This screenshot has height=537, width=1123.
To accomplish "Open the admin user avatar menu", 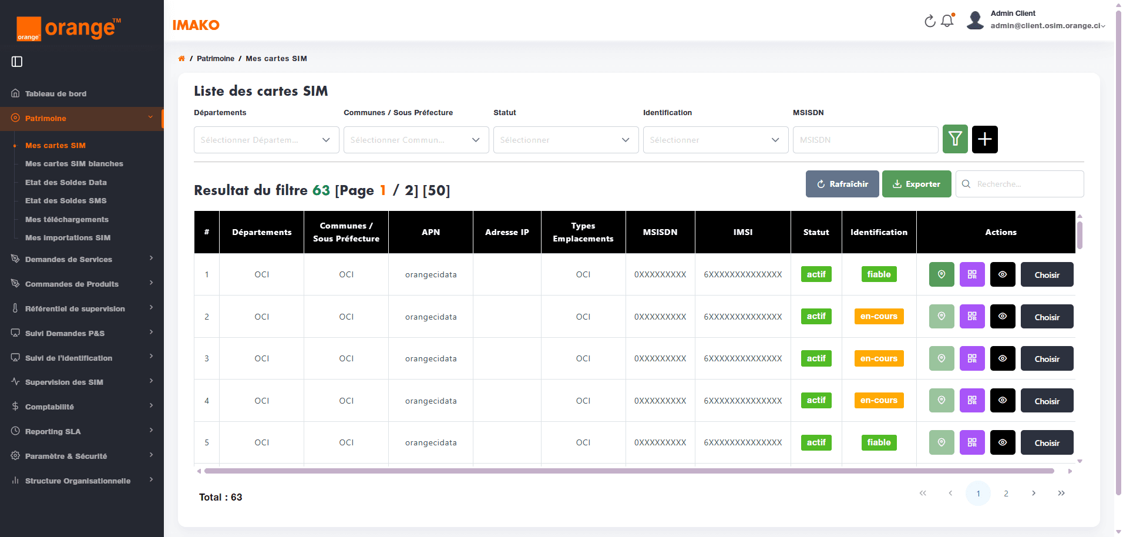I will pyautogui.click(x=976, y=20).
